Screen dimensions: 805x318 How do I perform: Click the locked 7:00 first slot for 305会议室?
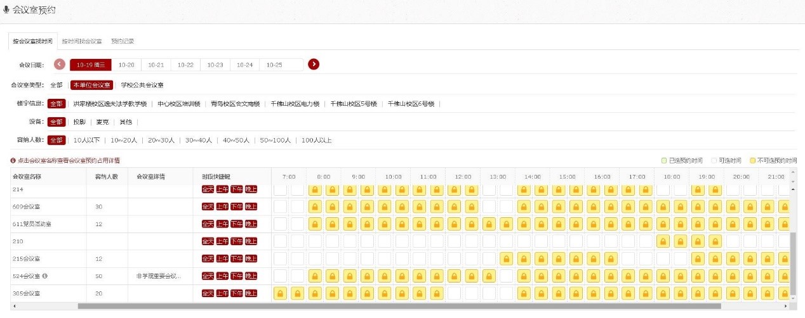[x=280, y=293]
